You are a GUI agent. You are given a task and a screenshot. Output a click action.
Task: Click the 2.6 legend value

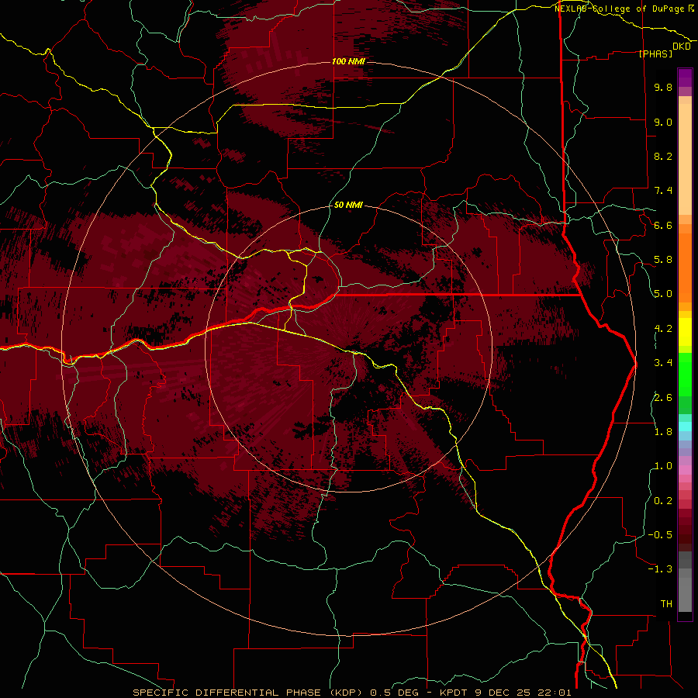tap(663, 398)
